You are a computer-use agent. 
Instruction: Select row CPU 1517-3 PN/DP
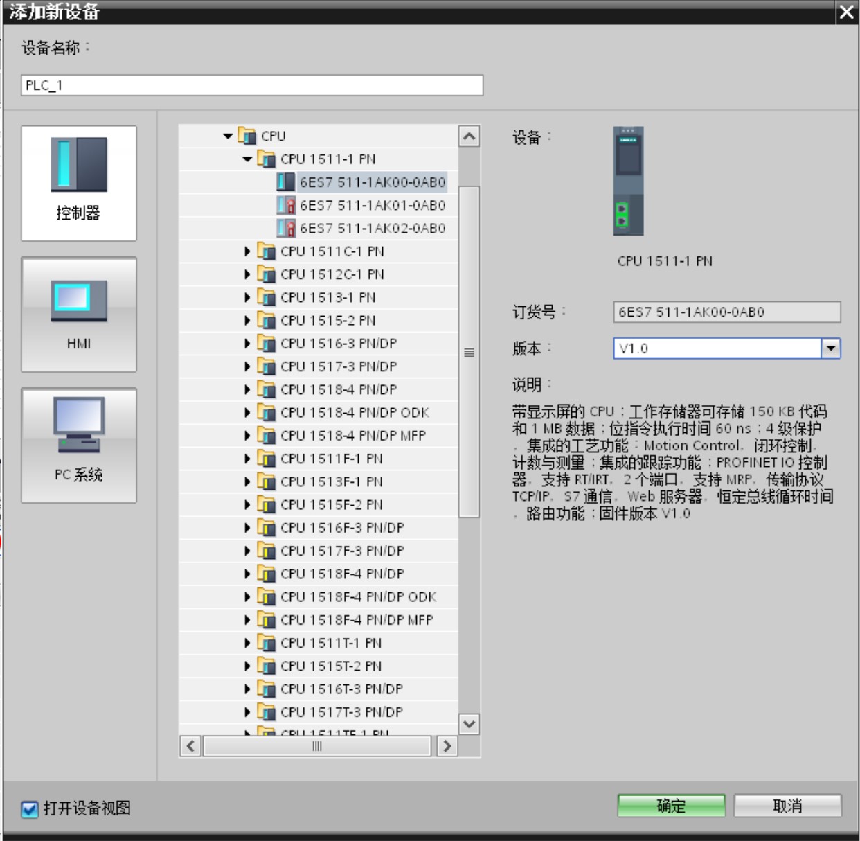[x=319, y=366]
